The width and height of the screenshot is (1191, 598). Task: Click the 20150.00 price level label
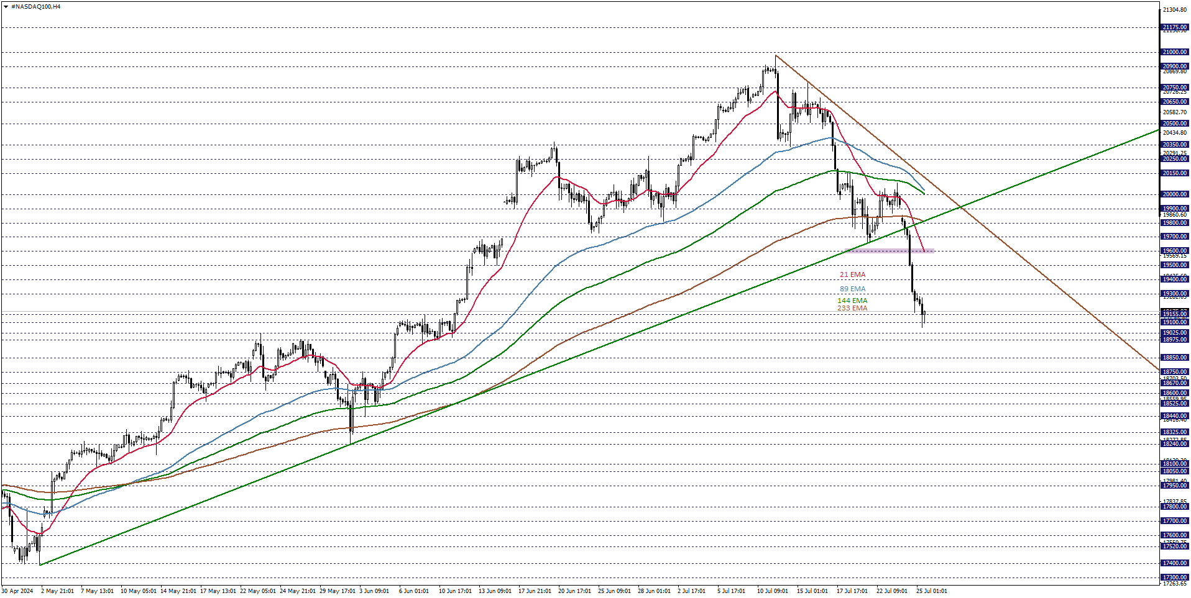click(x=1175, y=173)
